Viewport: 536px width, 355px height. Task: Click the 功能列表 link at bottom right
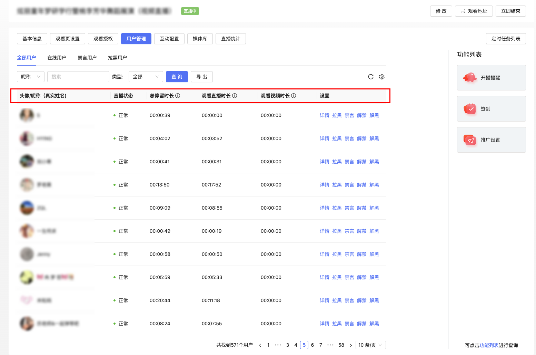coord(489,345)
